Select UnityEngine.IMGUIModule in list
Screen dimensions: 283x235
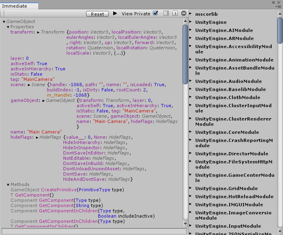click(229, 205)
